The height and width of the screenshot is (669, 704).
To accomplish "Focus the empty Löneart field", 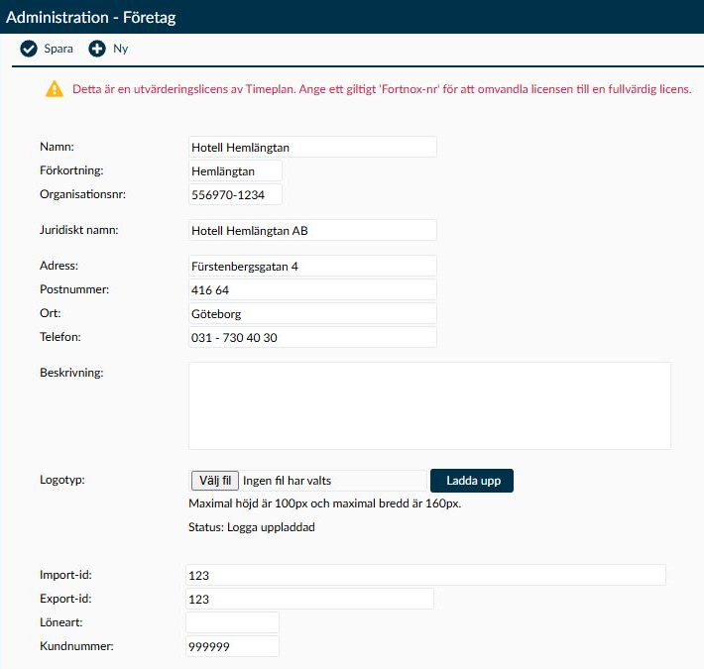I will tap(233, 622).
